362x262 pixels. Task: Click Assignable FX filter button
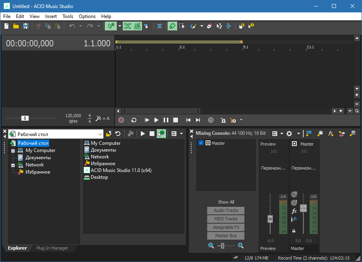[x=226, y=227]
